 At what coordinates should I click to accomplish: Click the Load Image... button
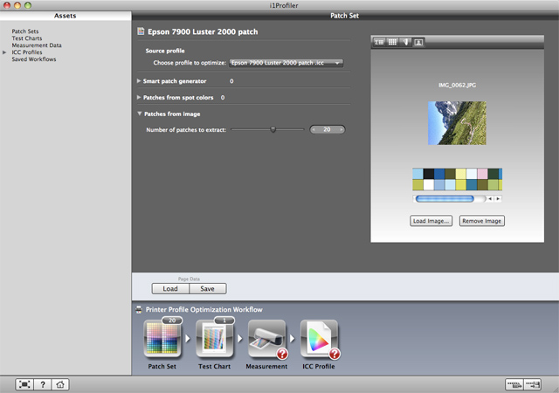[x=431, y=221]
